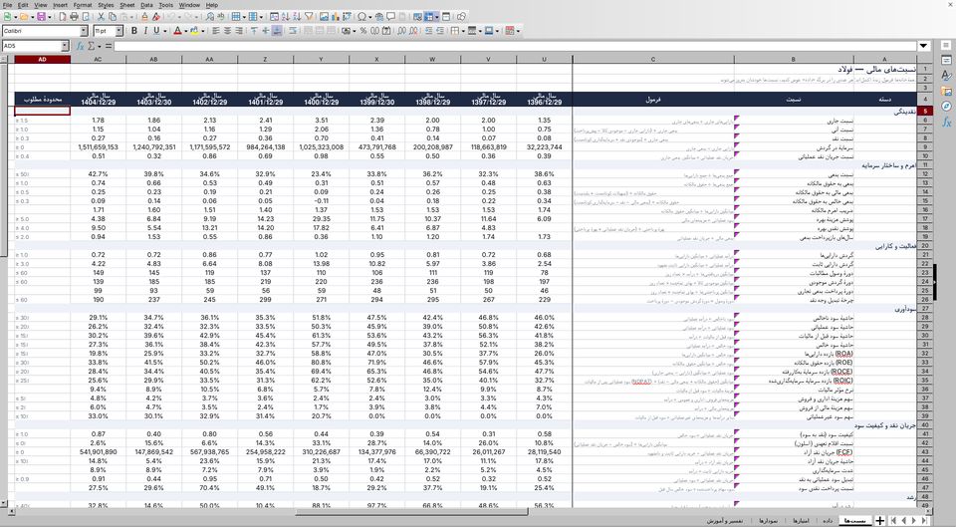Image resolution: width=956 pixels, height=527 pixels.
Task: Click the Find and Replace icon
Action: point(210,17)
